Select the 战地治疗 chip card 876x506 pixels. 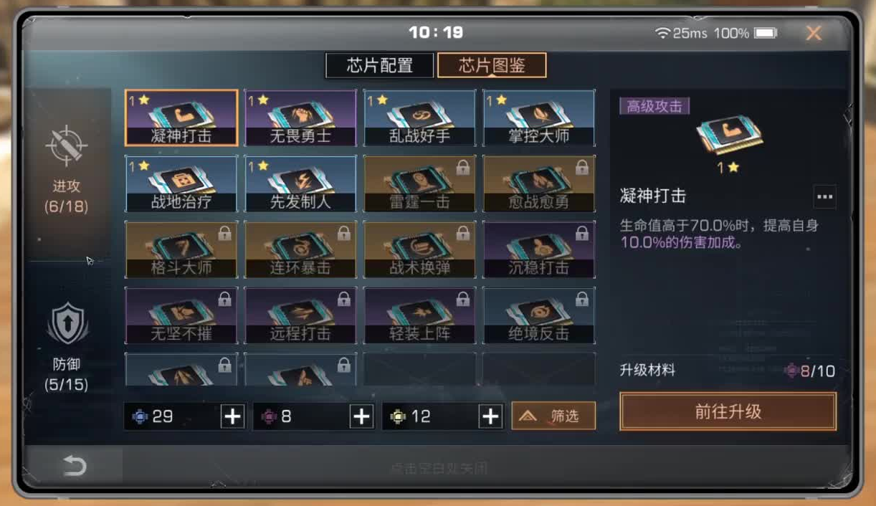point(181,184)
